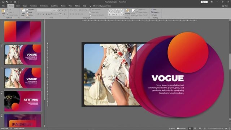Click the Share button

point(225,6)
